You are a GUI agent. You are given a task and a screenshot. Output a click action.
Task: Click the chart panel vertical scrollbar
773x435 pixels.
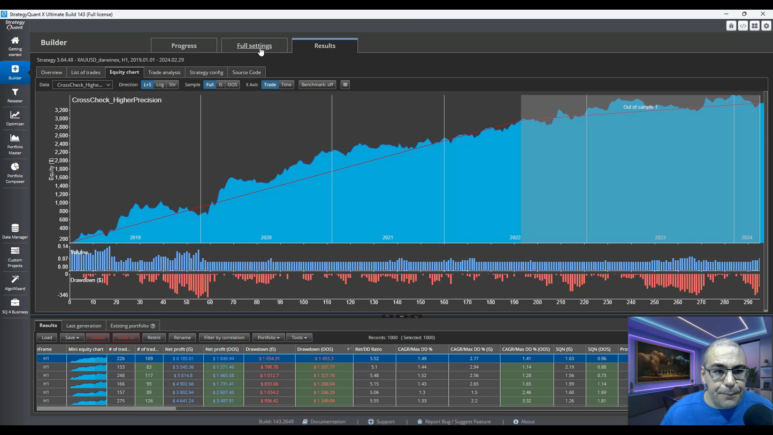766,201
